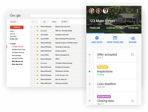Open the Inbox folder

pos(12,31)
